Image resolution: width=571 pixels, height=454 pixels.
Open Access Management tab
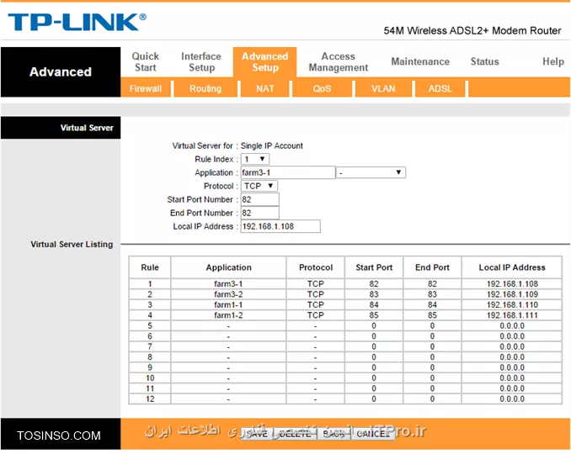[339, 61]
